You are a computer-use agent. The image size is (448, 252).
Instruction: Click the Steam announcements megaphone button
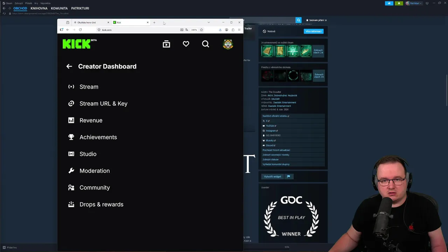[x=389, y=3]
